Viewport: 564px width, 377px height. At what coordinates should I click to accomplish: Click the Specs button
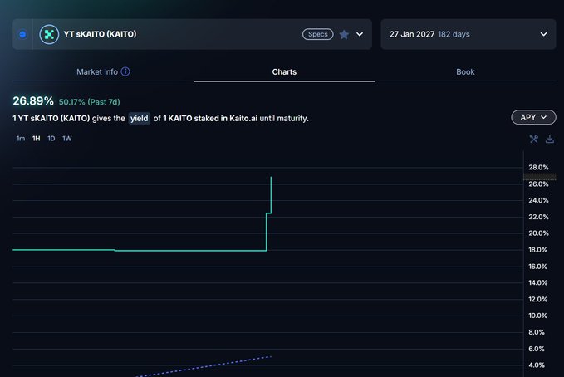pos(317,34)
